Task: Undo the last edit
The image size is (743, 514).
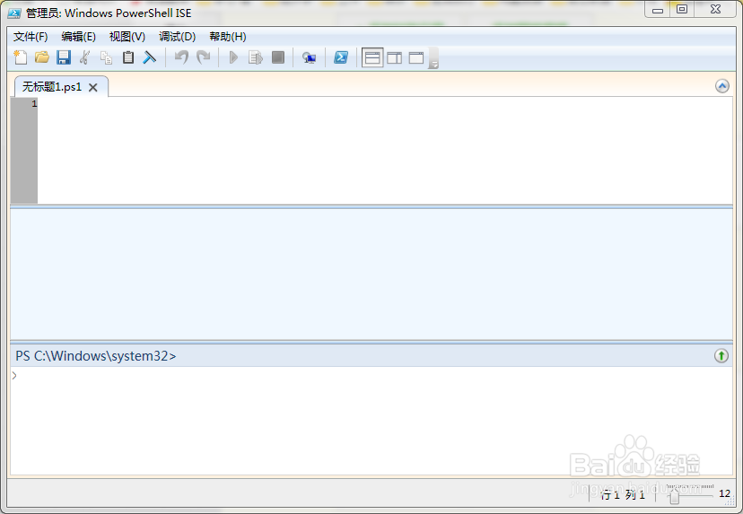Action: (181, 57)
